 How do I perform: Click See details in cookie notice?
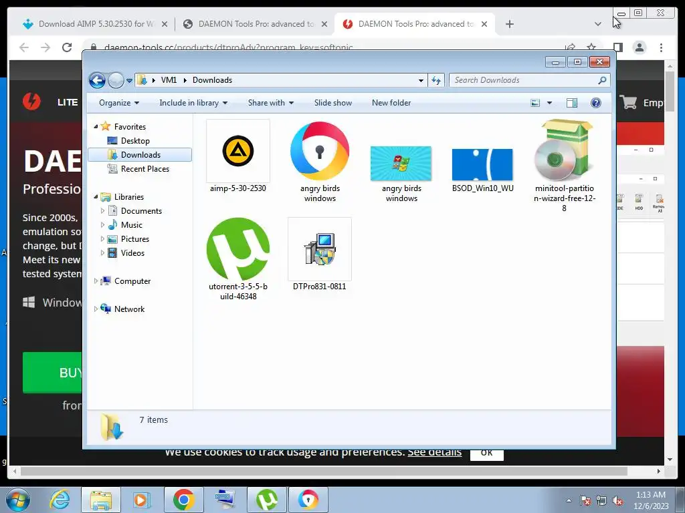434,452
